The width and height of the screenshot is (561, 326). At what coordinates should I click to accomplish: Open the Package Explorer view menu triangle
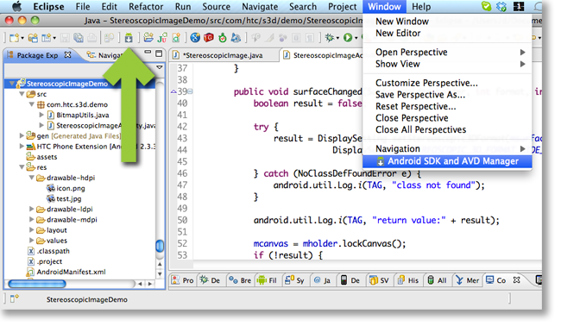coord(160,67)
